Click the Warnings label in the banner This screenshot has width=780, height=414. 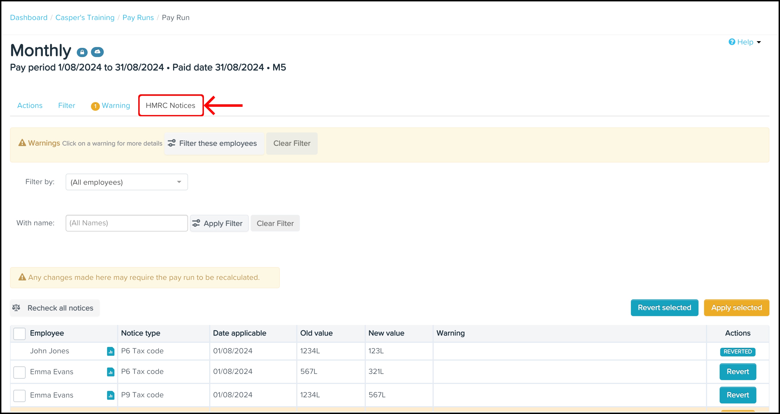44,143
